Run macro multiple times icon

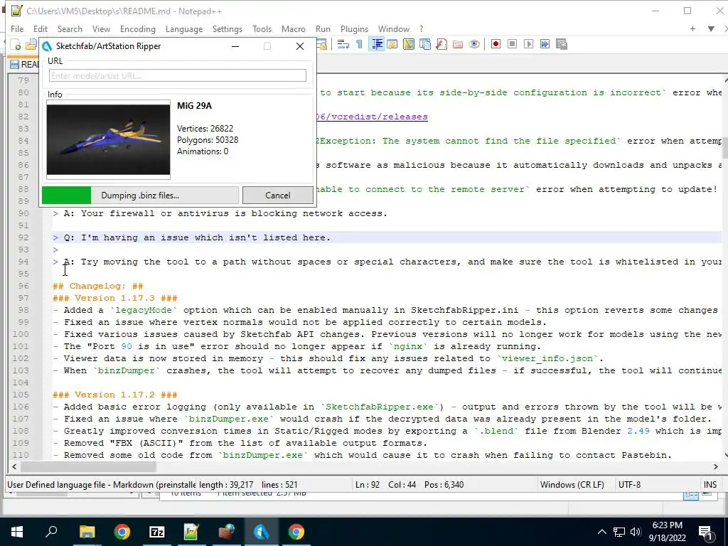545,44
